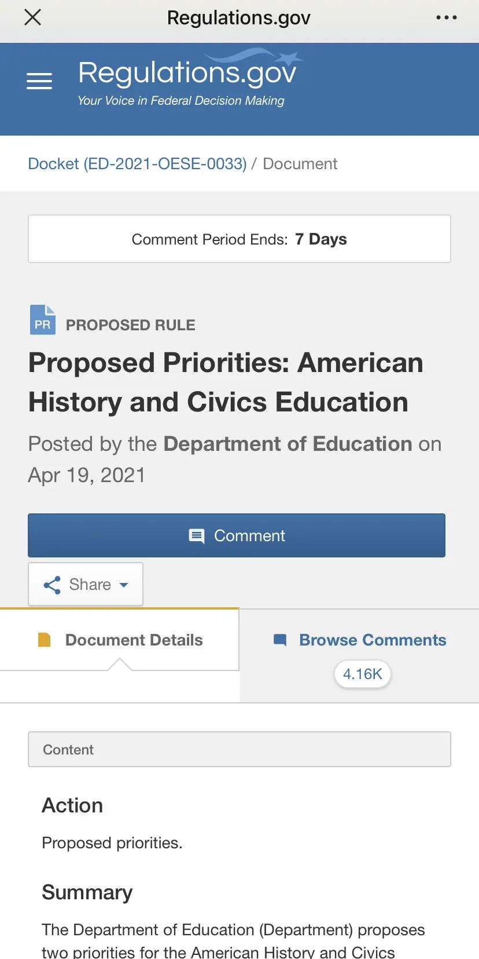
Task: Switch to the Browse Comments tab
Action: (x=373, y=640)
